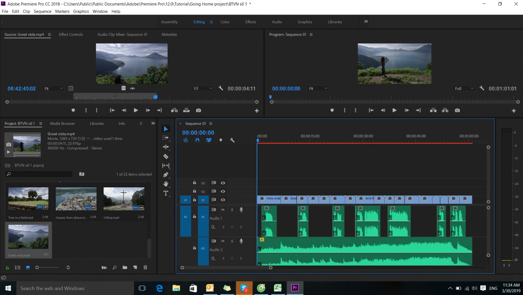Open Source playback resolution 1/2 dropdown
Viewport: 523px width, 295px height.
[x=203, y=88]
